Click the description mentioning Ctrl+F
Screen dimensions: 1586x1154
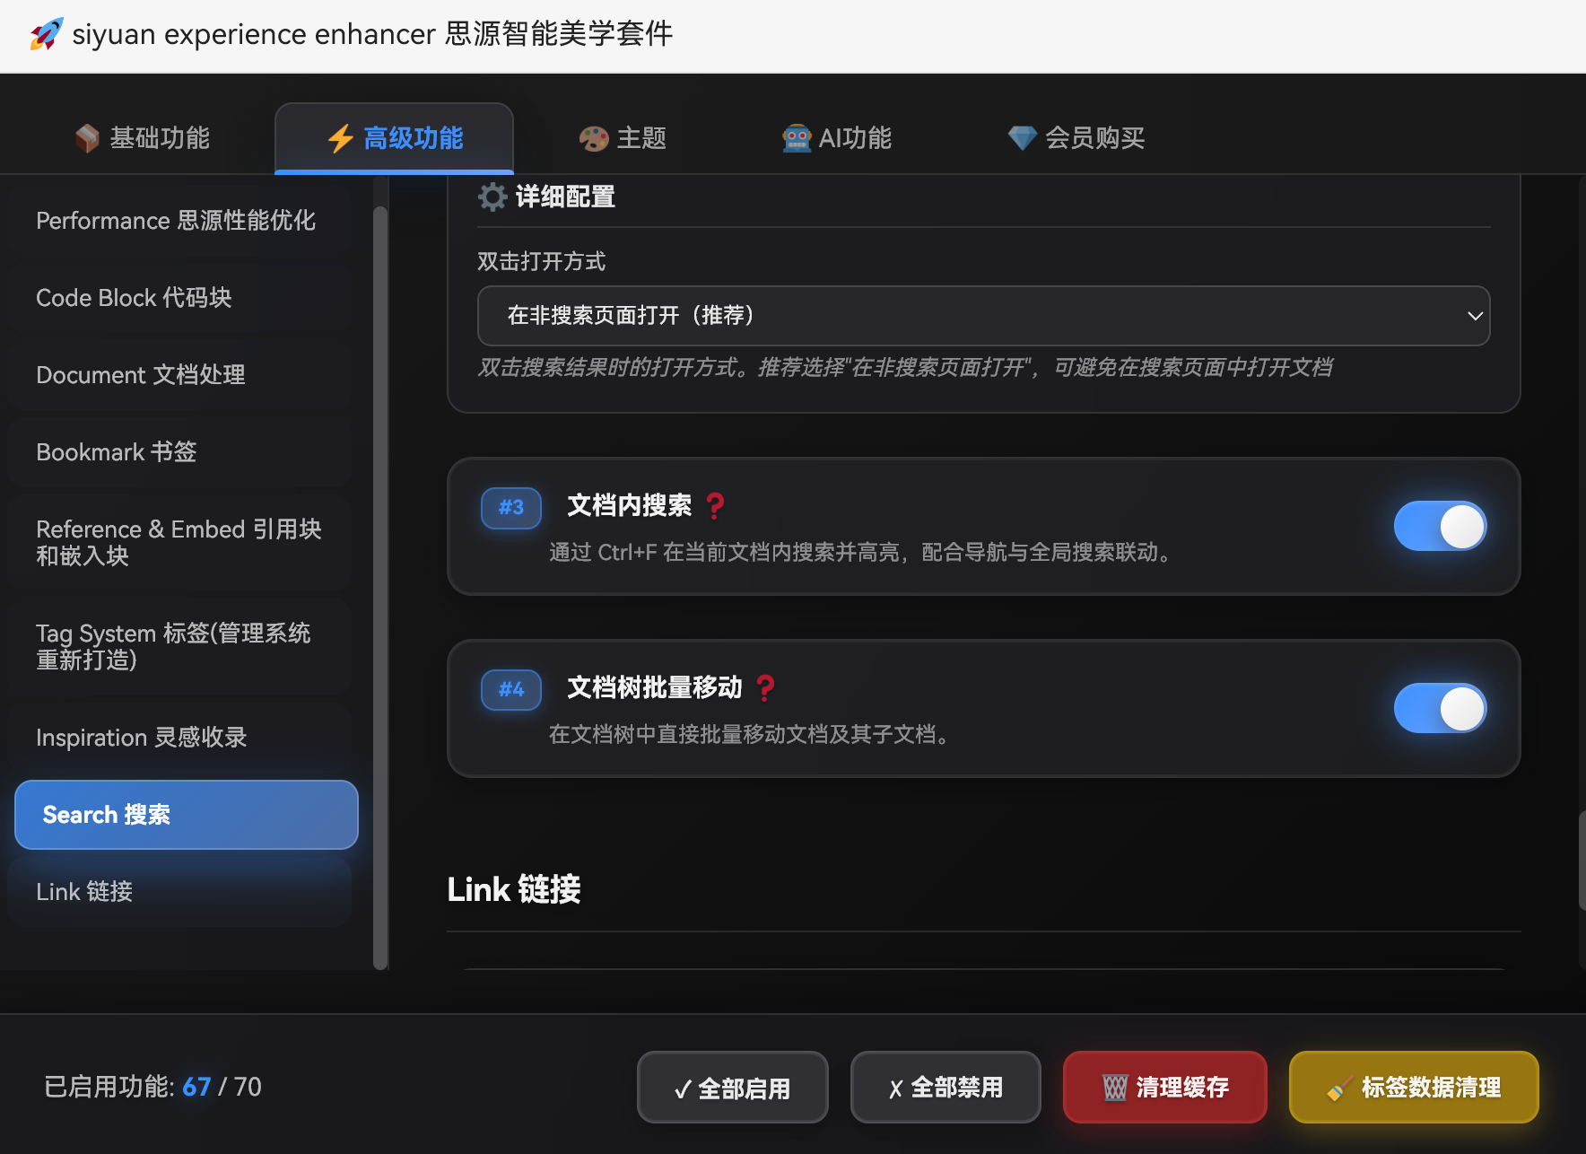(x=863, y=552)
